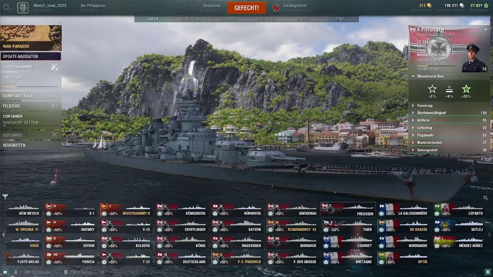The height and width of the screenshot is (277, 493).
Task: Start battle with the GEFECHT! button
Action: [246, 8]
